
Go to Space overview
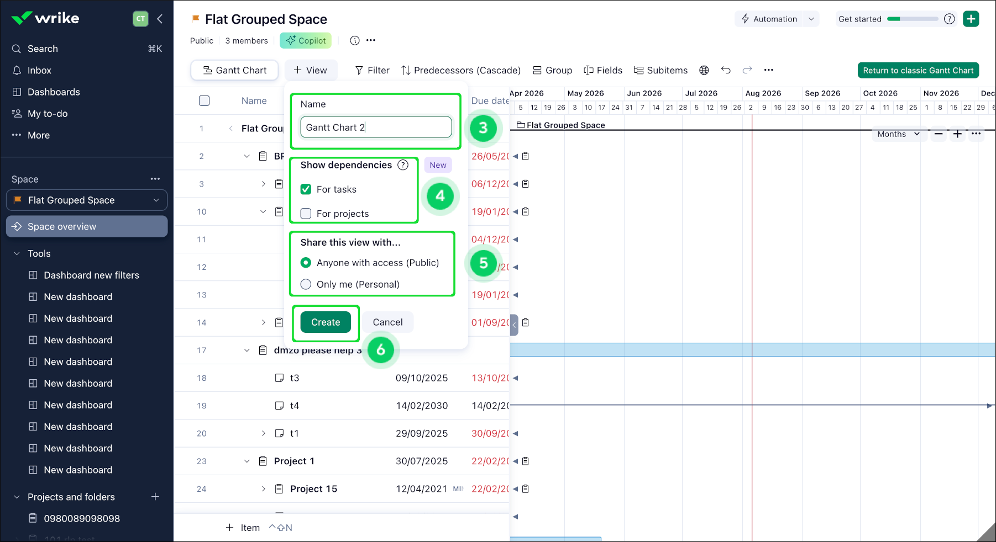tap(87, 226)
